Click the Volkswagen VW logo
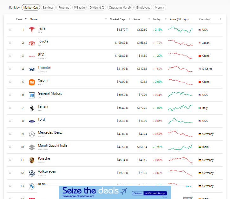 [x=32, y=173]
